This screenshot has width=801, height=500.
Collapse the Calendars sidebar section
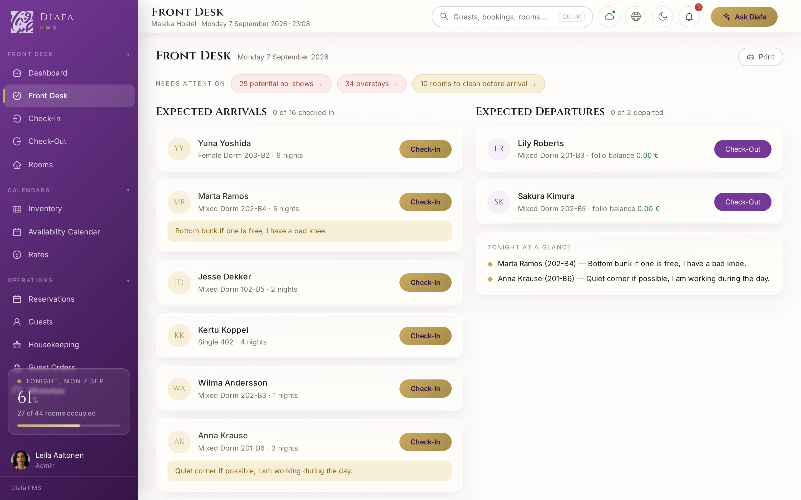pos(69,190)
